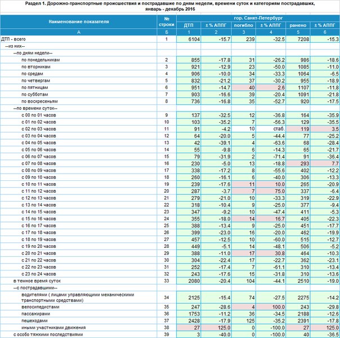Click the 'ранено' column header
Screen dimensions: 340x338
298,25
